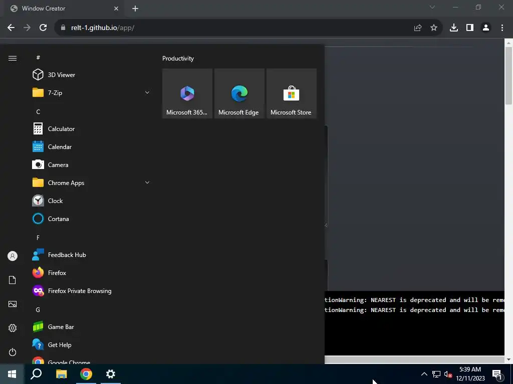Switch to Settings on the taskbar

(x=111, y=374)
